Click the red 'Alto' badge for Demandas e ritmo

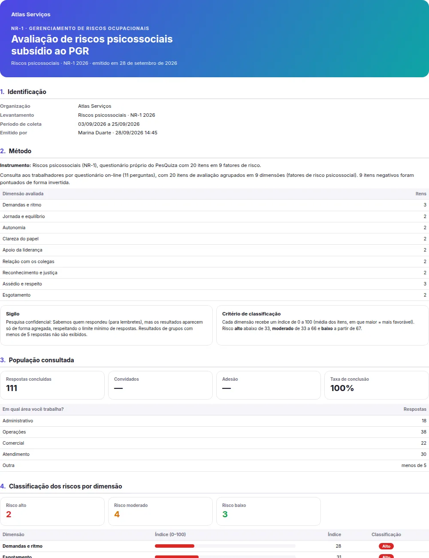[x=386, y=546]
